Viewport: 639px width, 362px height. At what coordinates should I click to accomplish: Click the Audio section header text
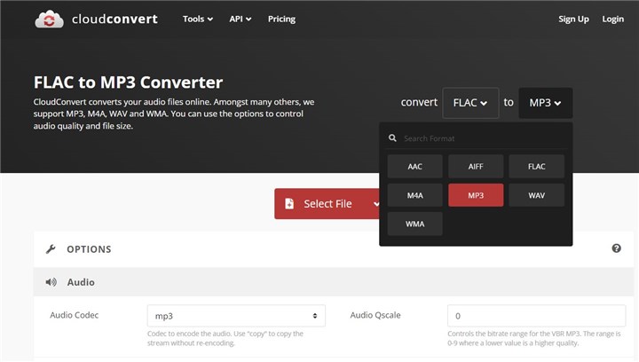point(81,282)
